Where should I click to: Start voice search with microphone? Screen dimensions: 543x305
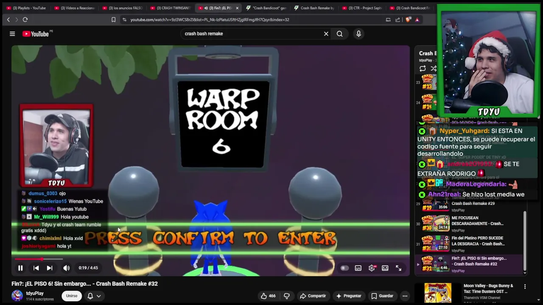[x=358, y=34]
